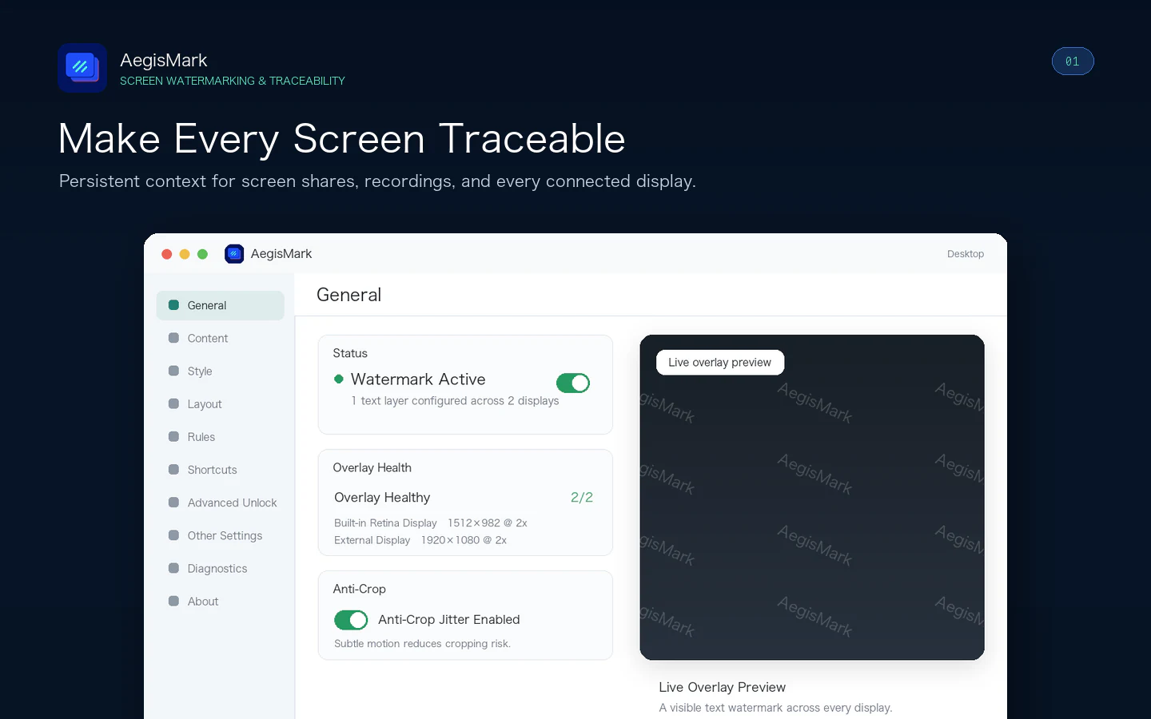Click the Layout sidebar icon
Viewport: 1151px width, 719px height.
(173, 403)
